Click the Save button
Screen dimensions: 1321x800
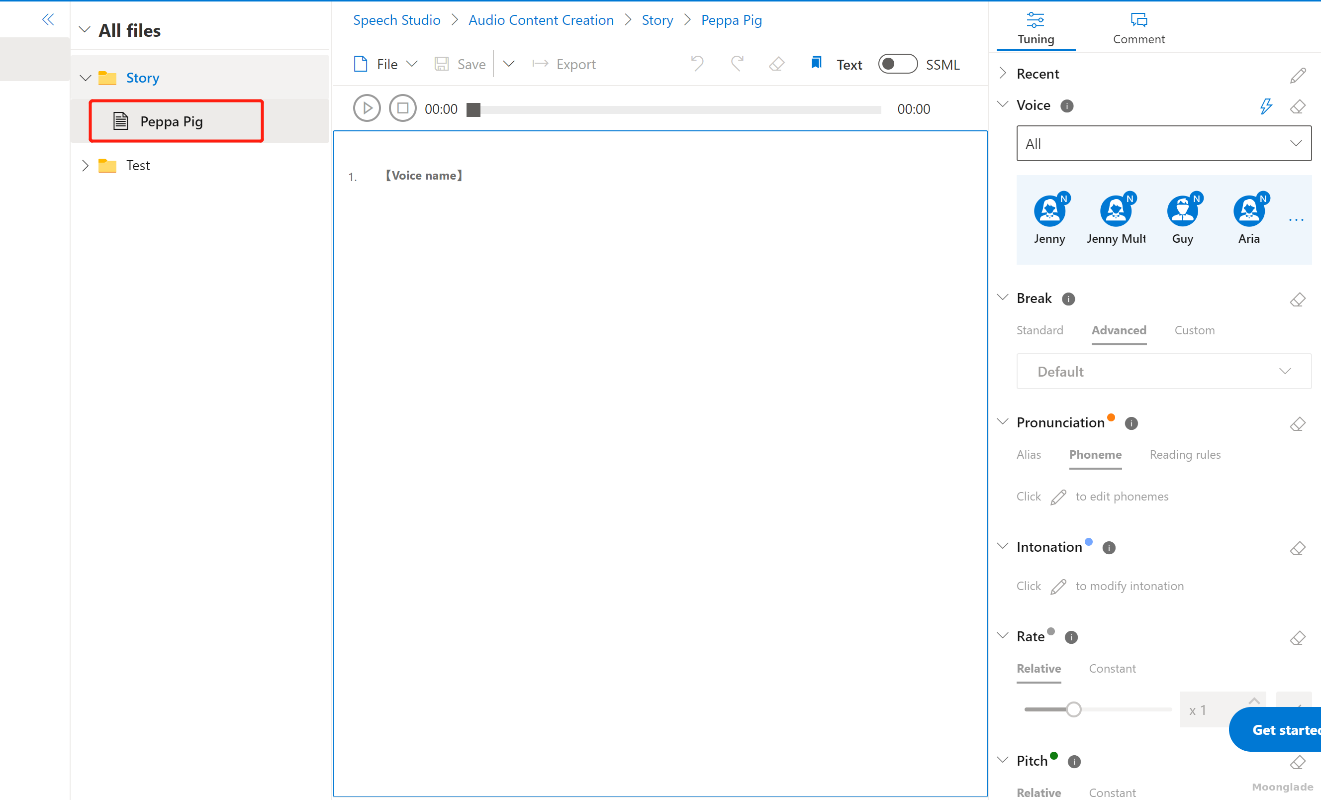[460, 64]
